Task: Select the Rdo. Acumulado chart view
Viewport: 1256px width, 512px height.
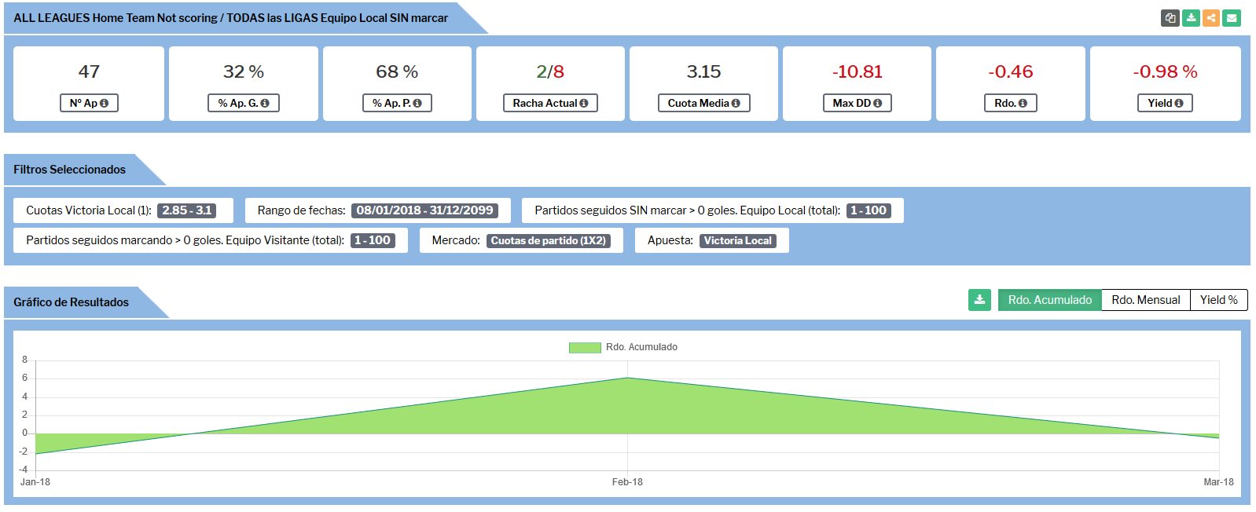Action: tap(1050, 300)
